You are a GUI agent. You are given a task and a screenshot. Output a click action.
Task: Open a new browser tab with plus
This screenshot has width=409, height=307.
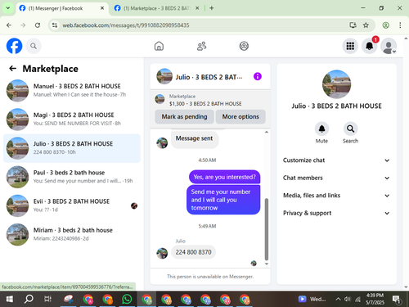pyautogui.click(x=212, y=8)
